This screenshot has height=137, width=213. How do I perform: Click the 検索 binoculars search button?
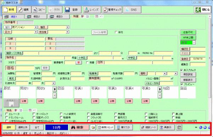pyautogui.click(x=79, y=127)
